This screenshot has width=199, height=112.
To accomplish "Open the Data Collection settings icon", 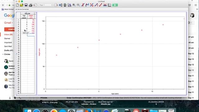I will click(x=109, y=5).
